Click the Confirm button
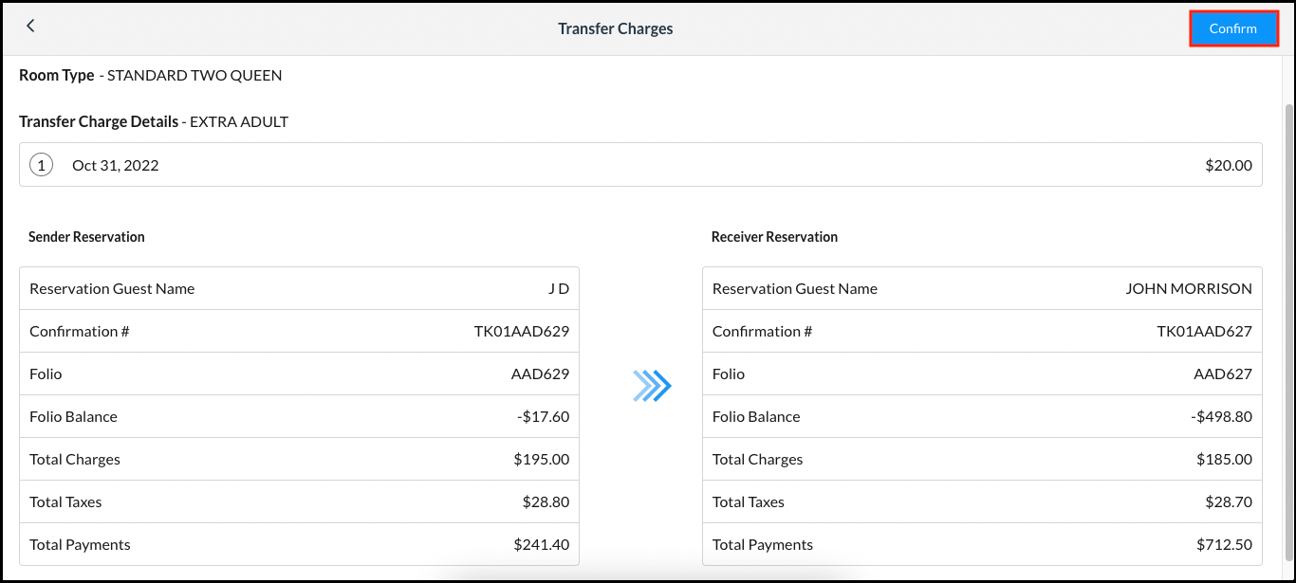Image resolution: width=1296 pixels, height=583 pixels. [x=1233, y=27]
